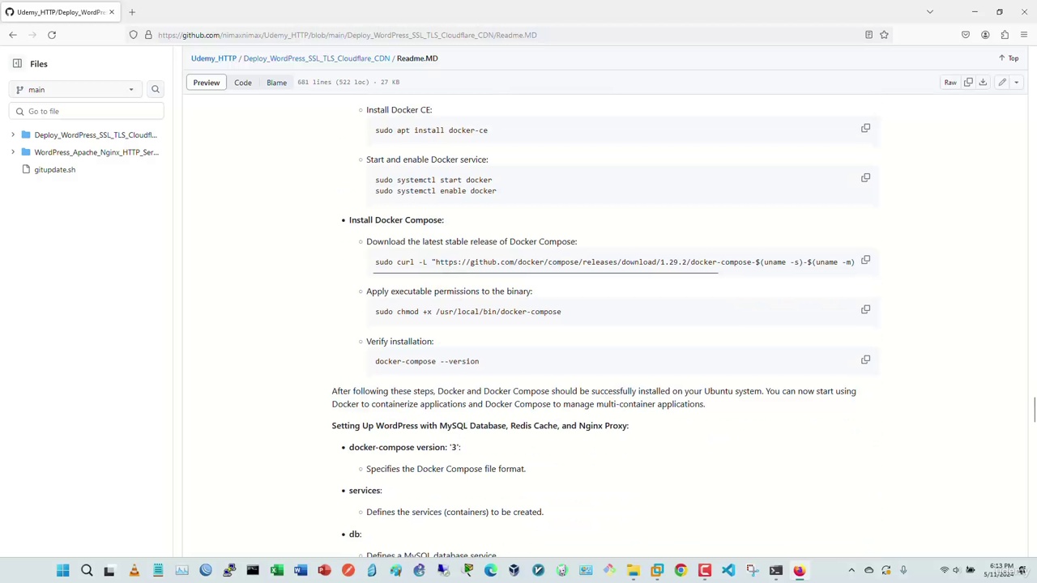Show hidden system tray icons
Image resolution: width=1037 pixels, height=583 pixels.
coord(851,571)
